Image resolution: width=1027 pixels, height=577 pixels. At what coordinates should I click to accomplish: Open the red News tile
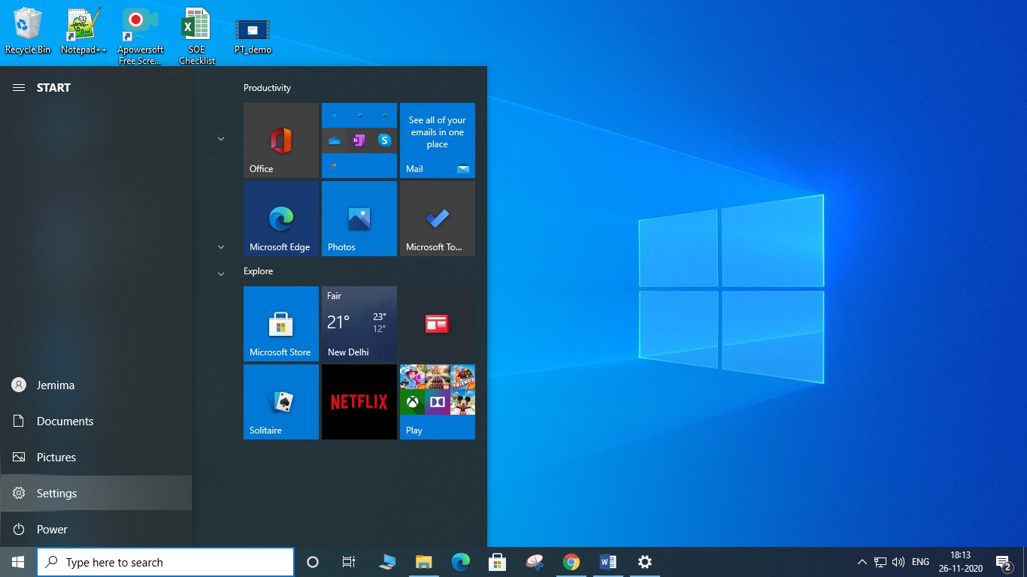(438, 324)
